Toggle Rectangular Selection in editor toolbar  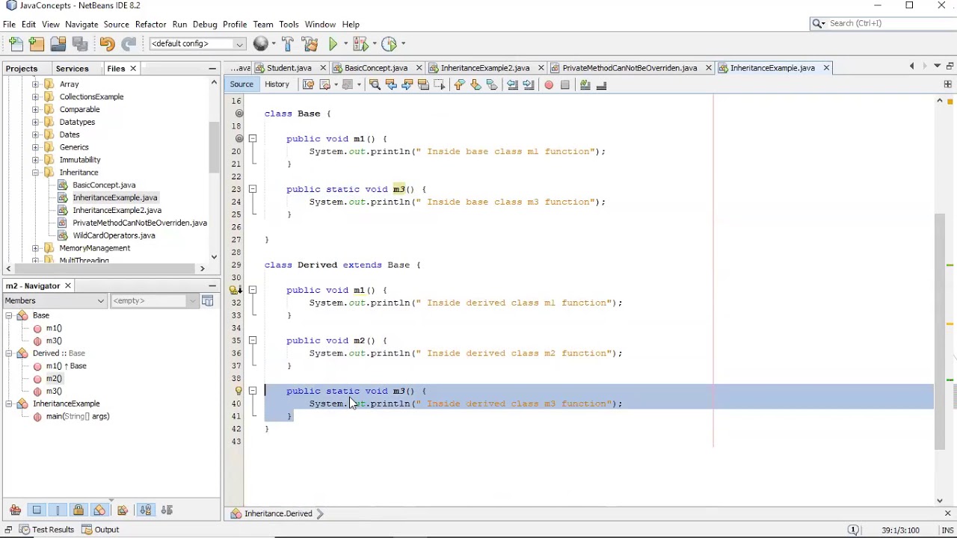[x=440, y=85]
